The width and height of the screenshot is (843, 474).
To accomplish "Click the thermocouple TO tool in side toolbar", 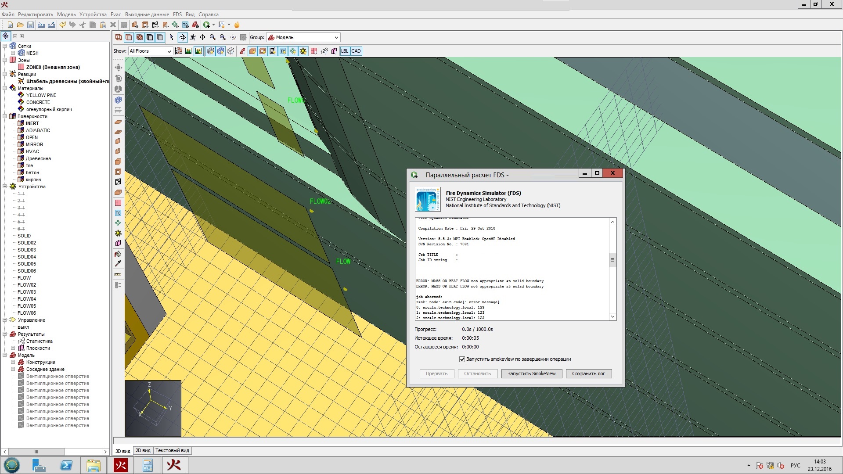I will click(118, 213).
